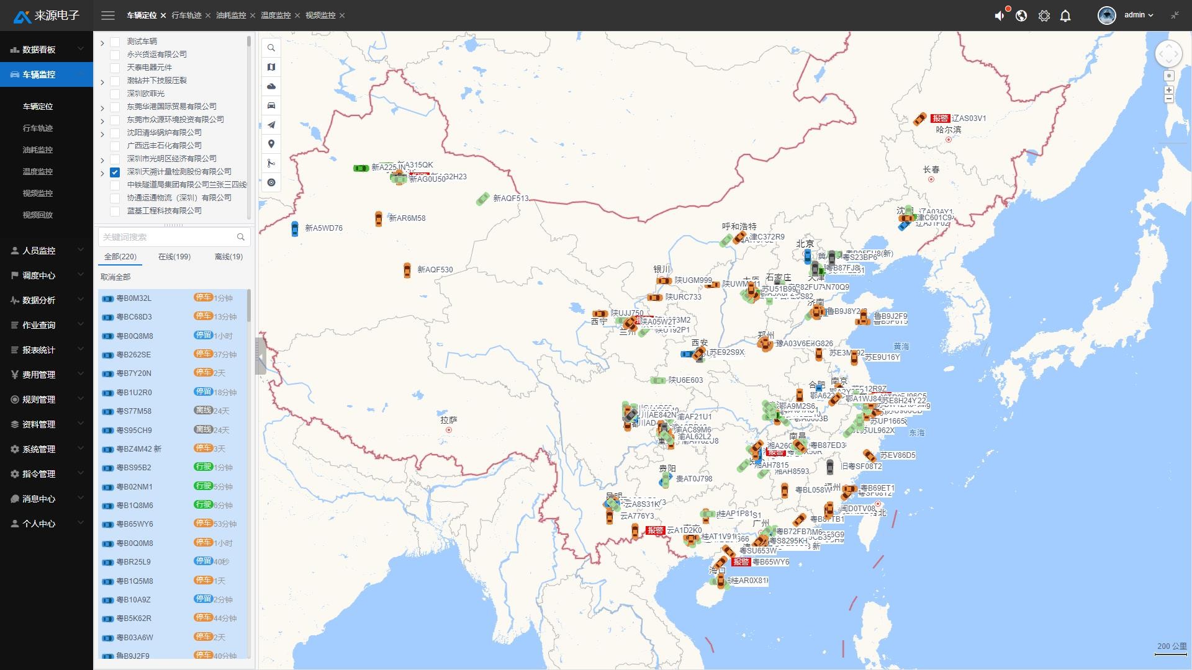Switch to the 油耗监控 tab
The image size is (1192, 670).
pyautogui.click(x=231, y=16)
